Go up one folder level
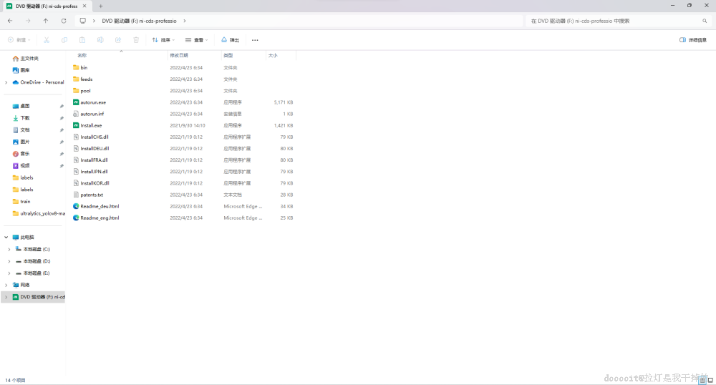Viewport: 716px width, 385px height. tap(46, 21)
